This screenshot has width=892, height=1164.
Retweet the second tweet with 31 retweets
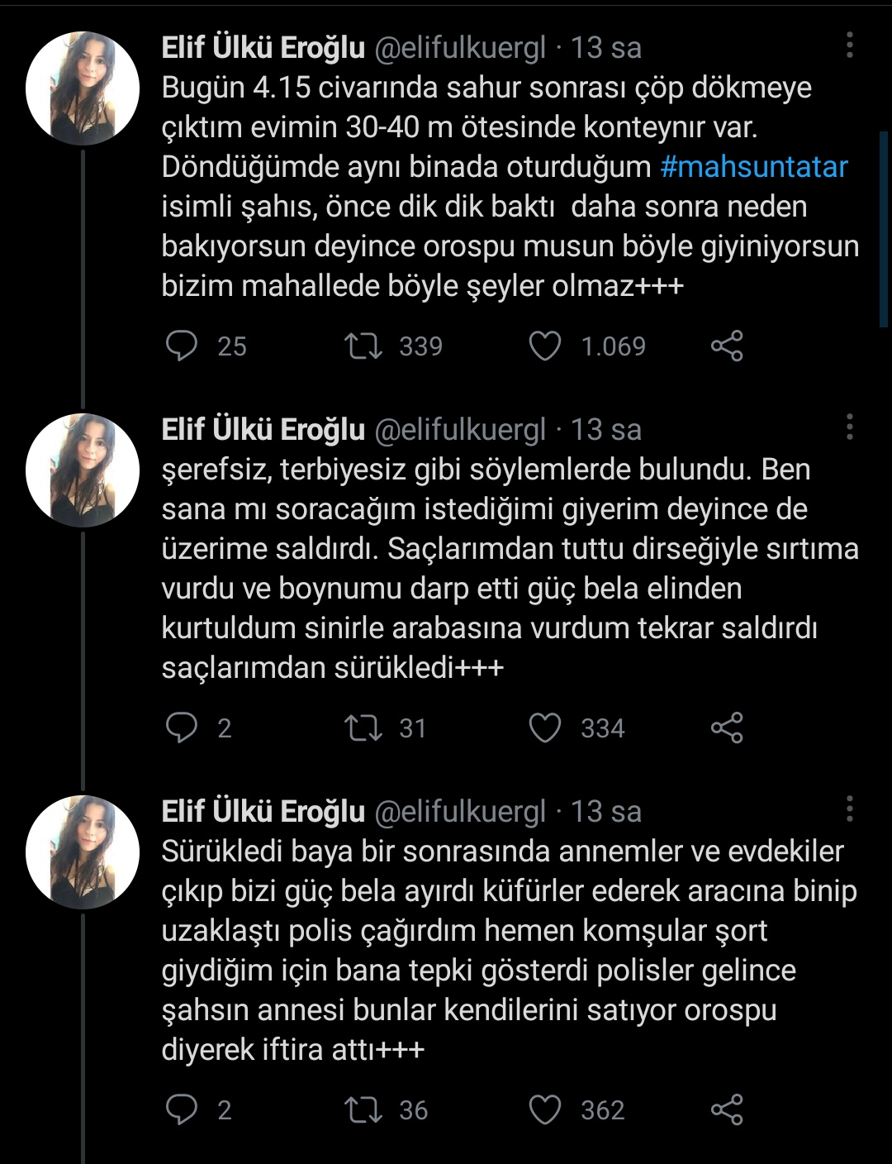pos(363,728)
